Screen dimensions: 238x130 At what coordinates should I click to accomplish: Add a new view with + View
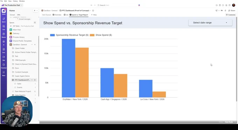click(x=94, y=15)
